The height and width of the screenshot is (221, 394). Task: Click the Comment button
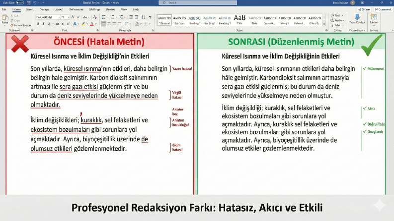coord(383,9)
